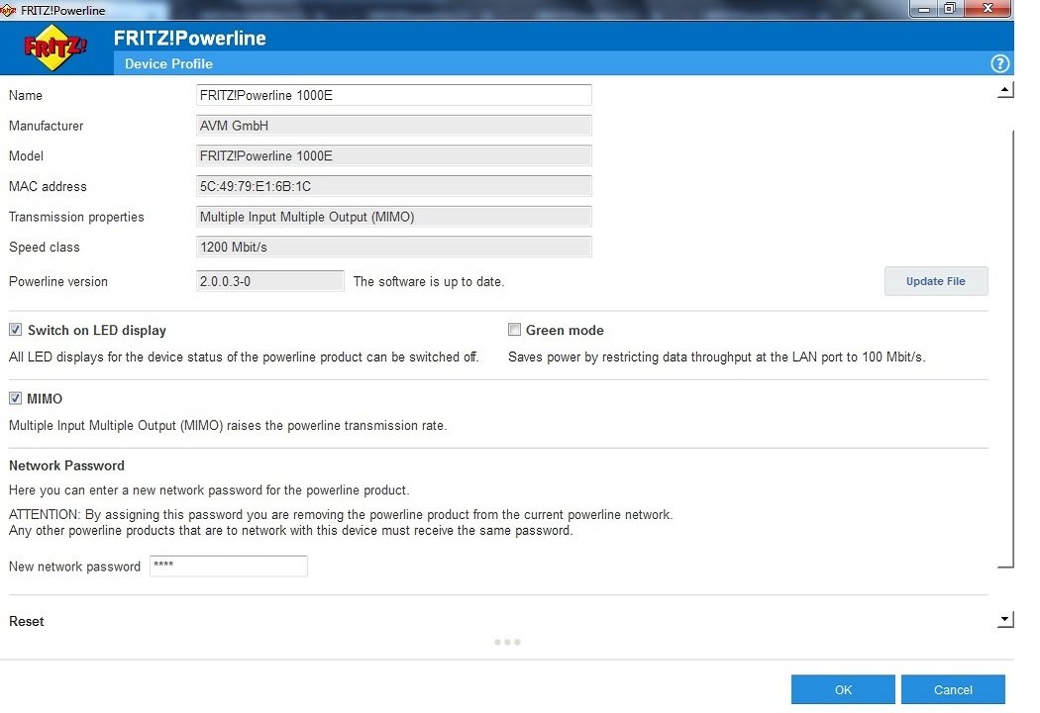Confirm with the OK button
This screenshot has width=1040, height=713.
click(x=843, y=690)
